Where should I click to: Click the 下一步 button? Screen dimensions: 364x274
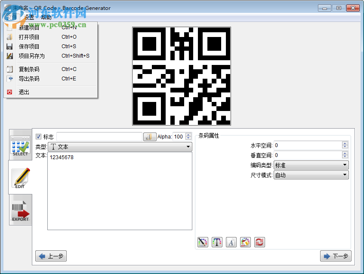(336, 256)
